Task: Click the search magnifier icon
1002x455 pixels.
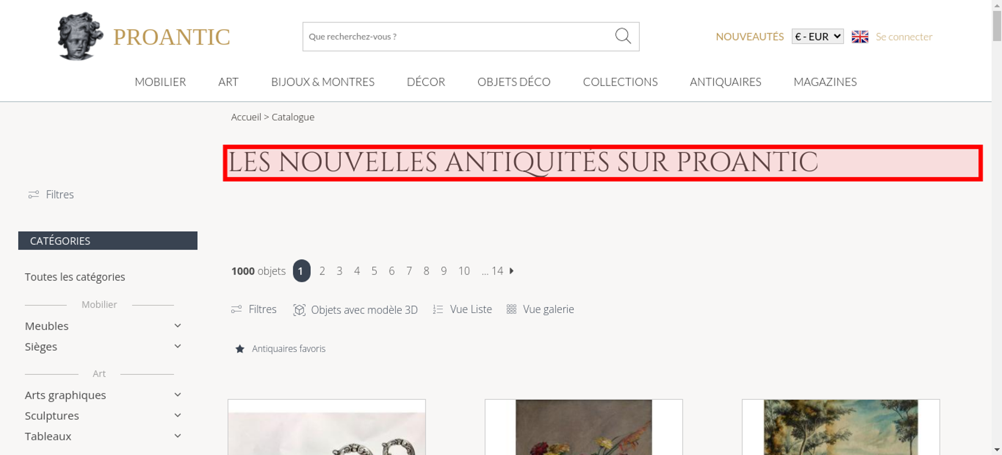Action: pyautogui.click(x=623, y=36)
